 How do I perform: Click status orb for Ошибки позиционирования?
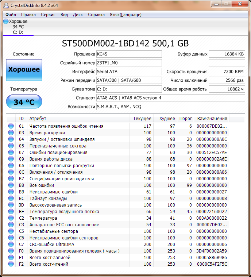pos(11,152)
